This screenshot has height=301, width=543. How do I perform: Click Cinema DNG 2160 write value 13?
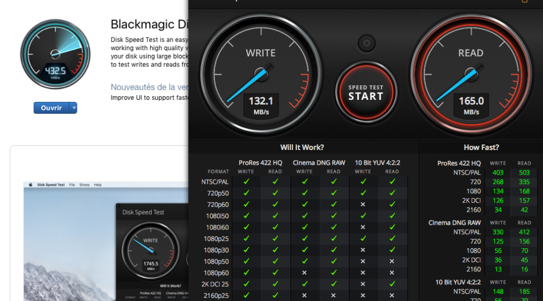498,270
